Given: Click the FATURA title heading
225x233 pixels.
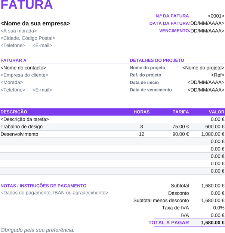Looking at the screenshot, I should (27, 5).
